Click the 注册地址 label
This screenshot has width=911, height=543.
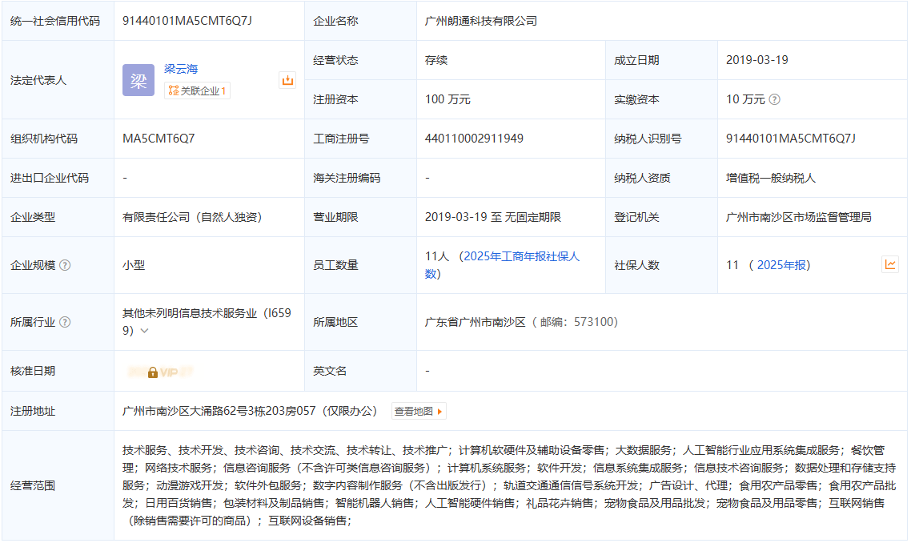pos(33,412)
